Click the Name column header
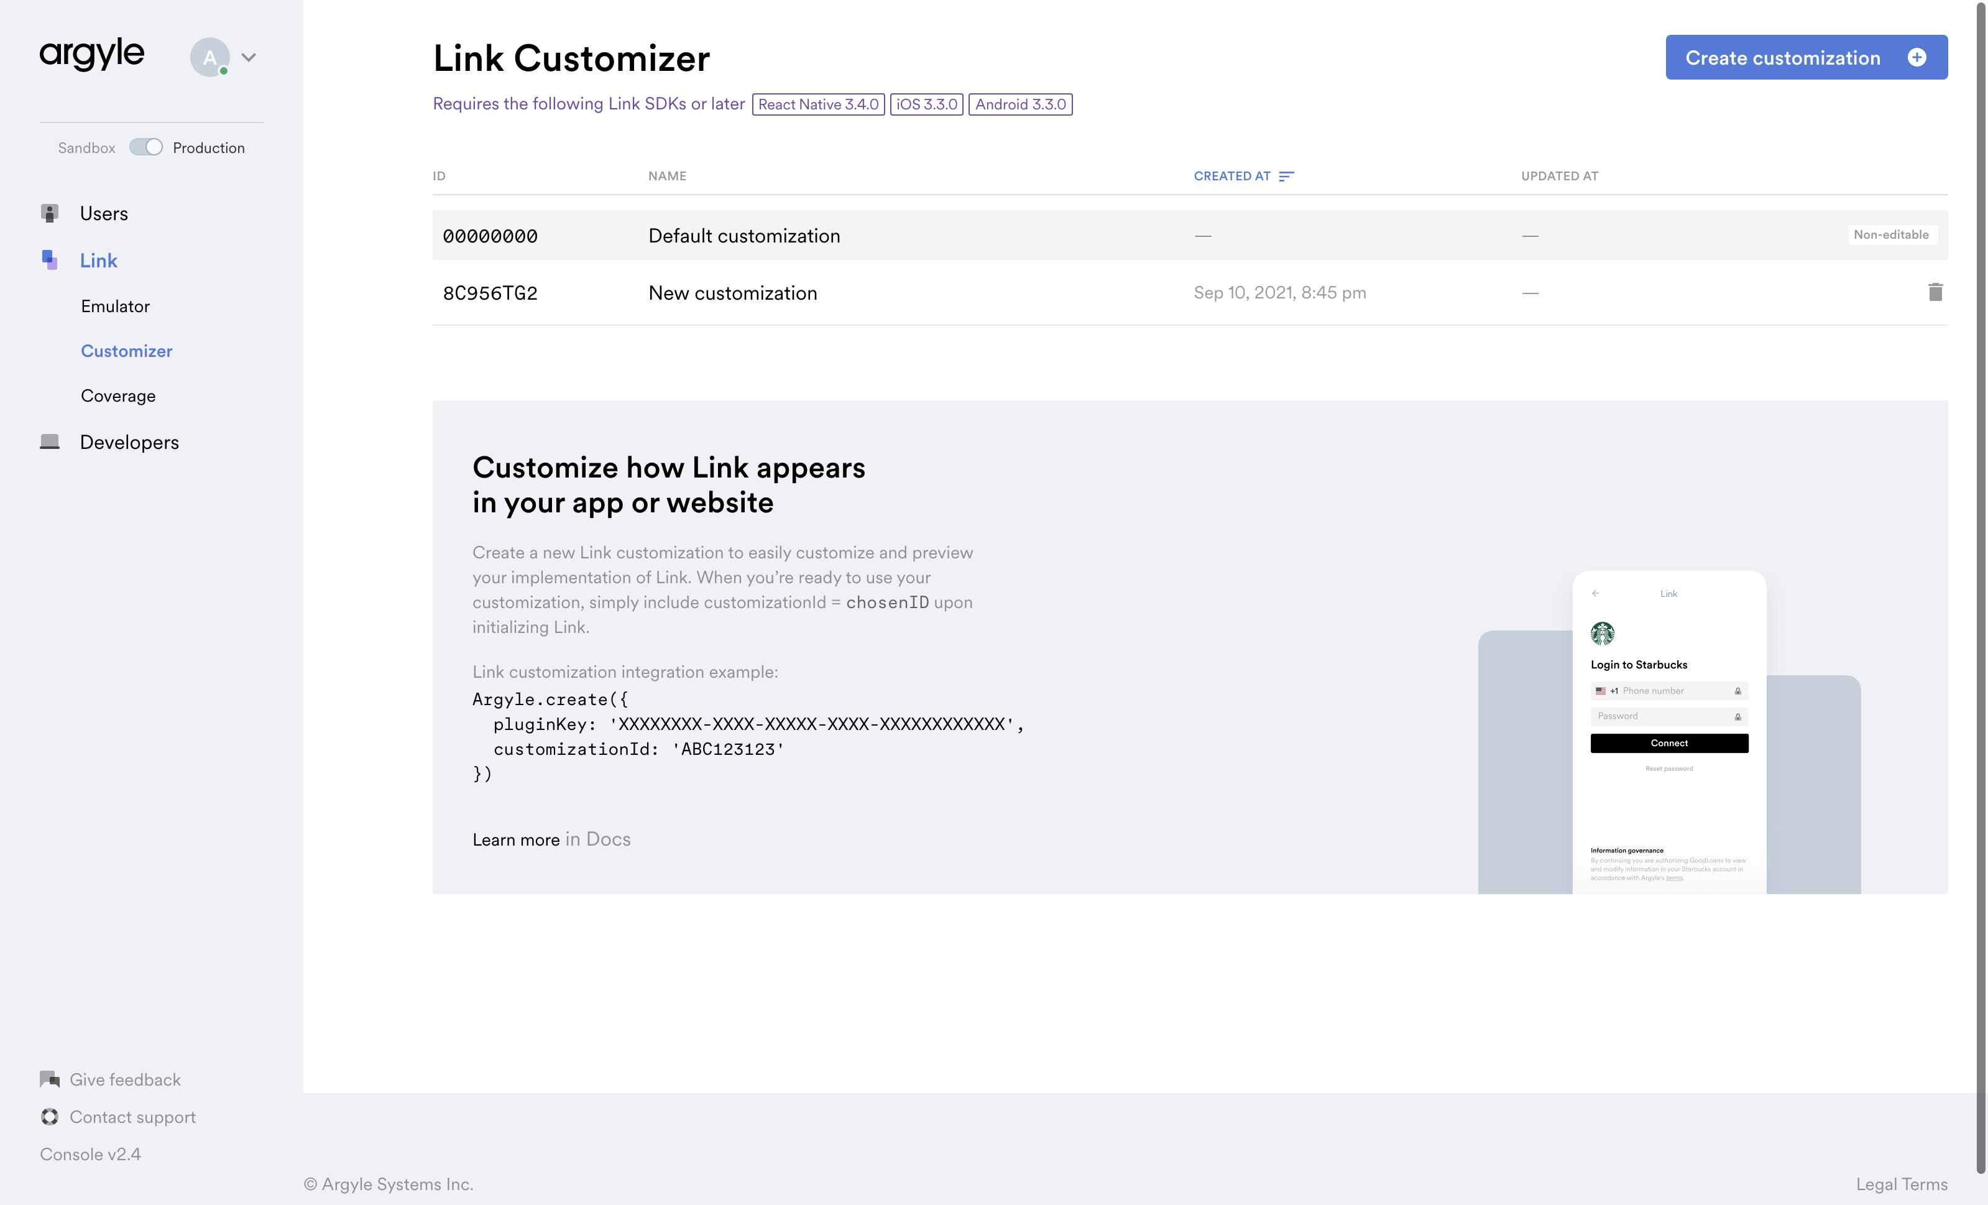Screen dimensions: 1988x1205 [667, 176]
